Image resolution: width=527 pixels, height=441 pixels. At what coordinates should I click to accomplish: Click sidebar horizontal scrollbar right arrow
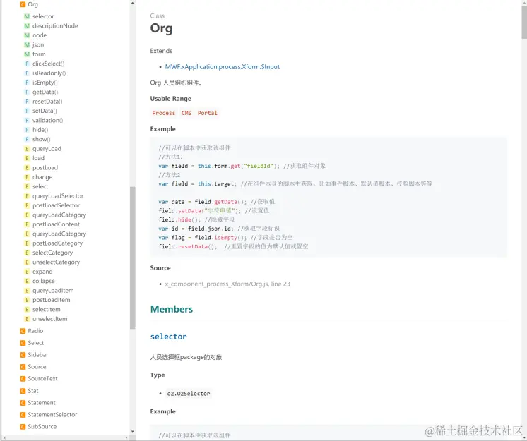pyautogui.click(x=126, y=437)
